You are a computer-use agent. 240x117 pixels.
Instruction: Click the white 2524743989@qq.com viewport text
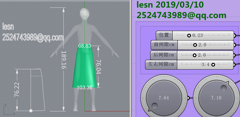pyautogui.click(x=33, y=37)
